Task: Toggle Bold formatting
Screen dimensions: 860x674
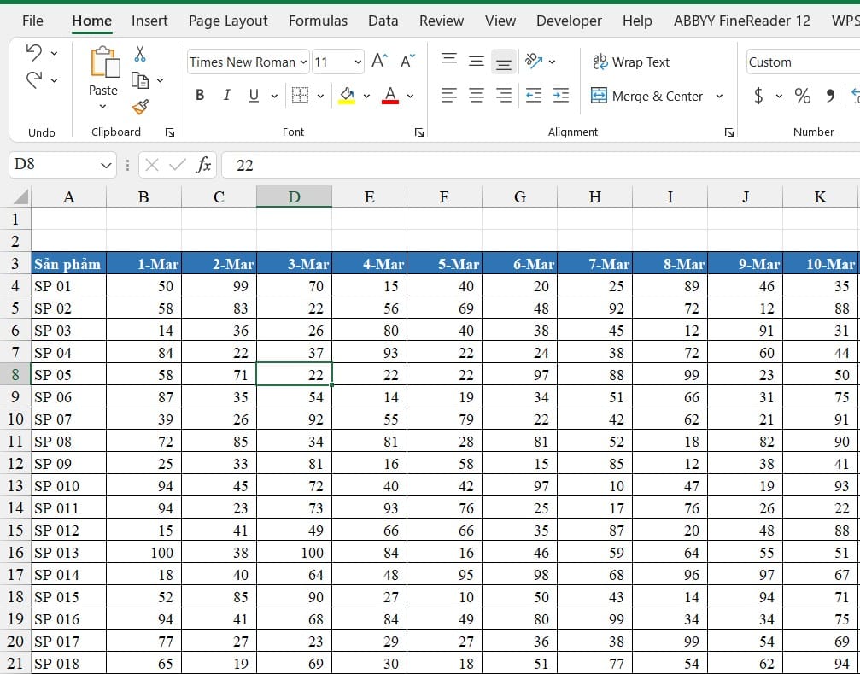Action: pos(200,96)
